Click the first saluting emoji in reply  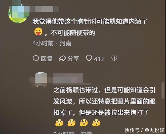59,123
